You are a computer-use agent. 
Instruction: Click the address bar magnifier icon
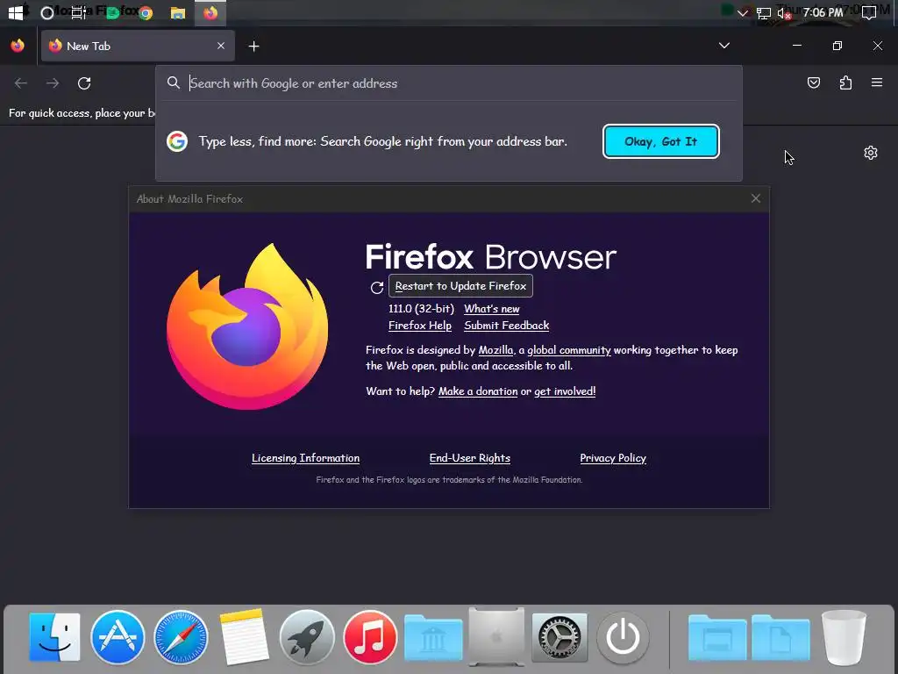(x=174, y=83)
